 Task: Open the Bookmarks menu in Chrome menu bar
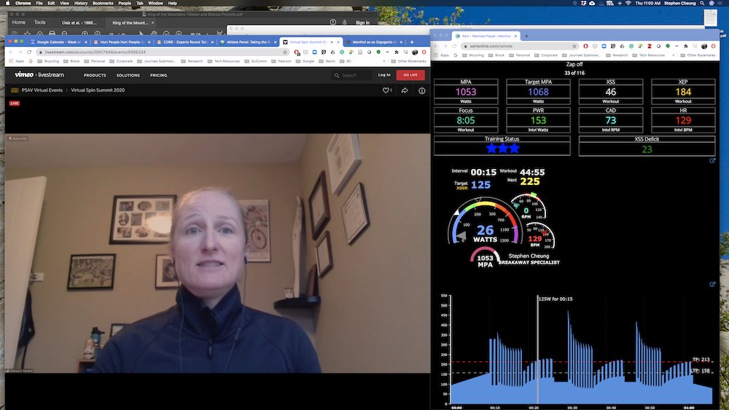pyautogui.click(x=103, y=3)
